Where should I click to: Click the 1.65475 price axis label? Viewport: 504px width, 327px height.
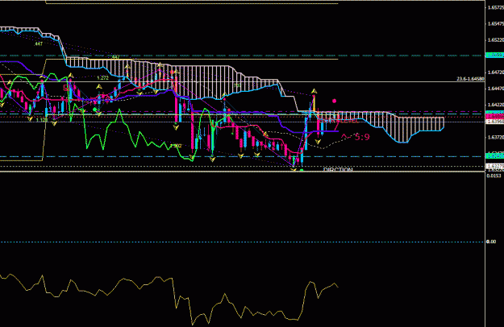[x=496, y=23]
